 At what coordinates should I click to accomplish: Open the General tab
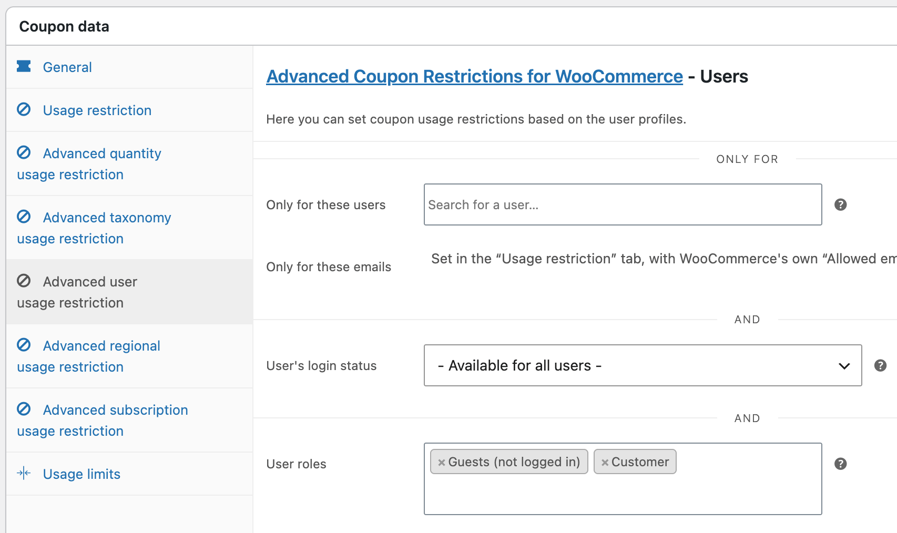129,67
